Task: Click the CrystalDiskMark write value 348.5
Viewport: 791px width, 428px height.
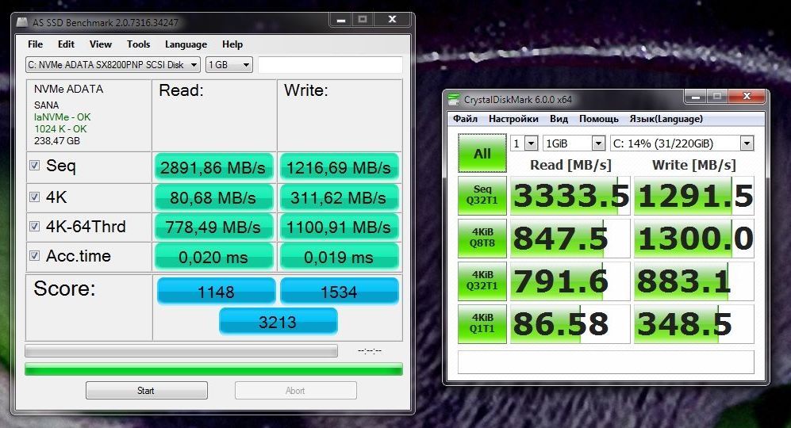Action: click(693, 324)
